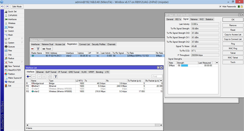Image resolution: width=244 pixels, height=131 pixels.
Task: Click red remove button in Wireless Tables
Action: click(x=32, y=49)
